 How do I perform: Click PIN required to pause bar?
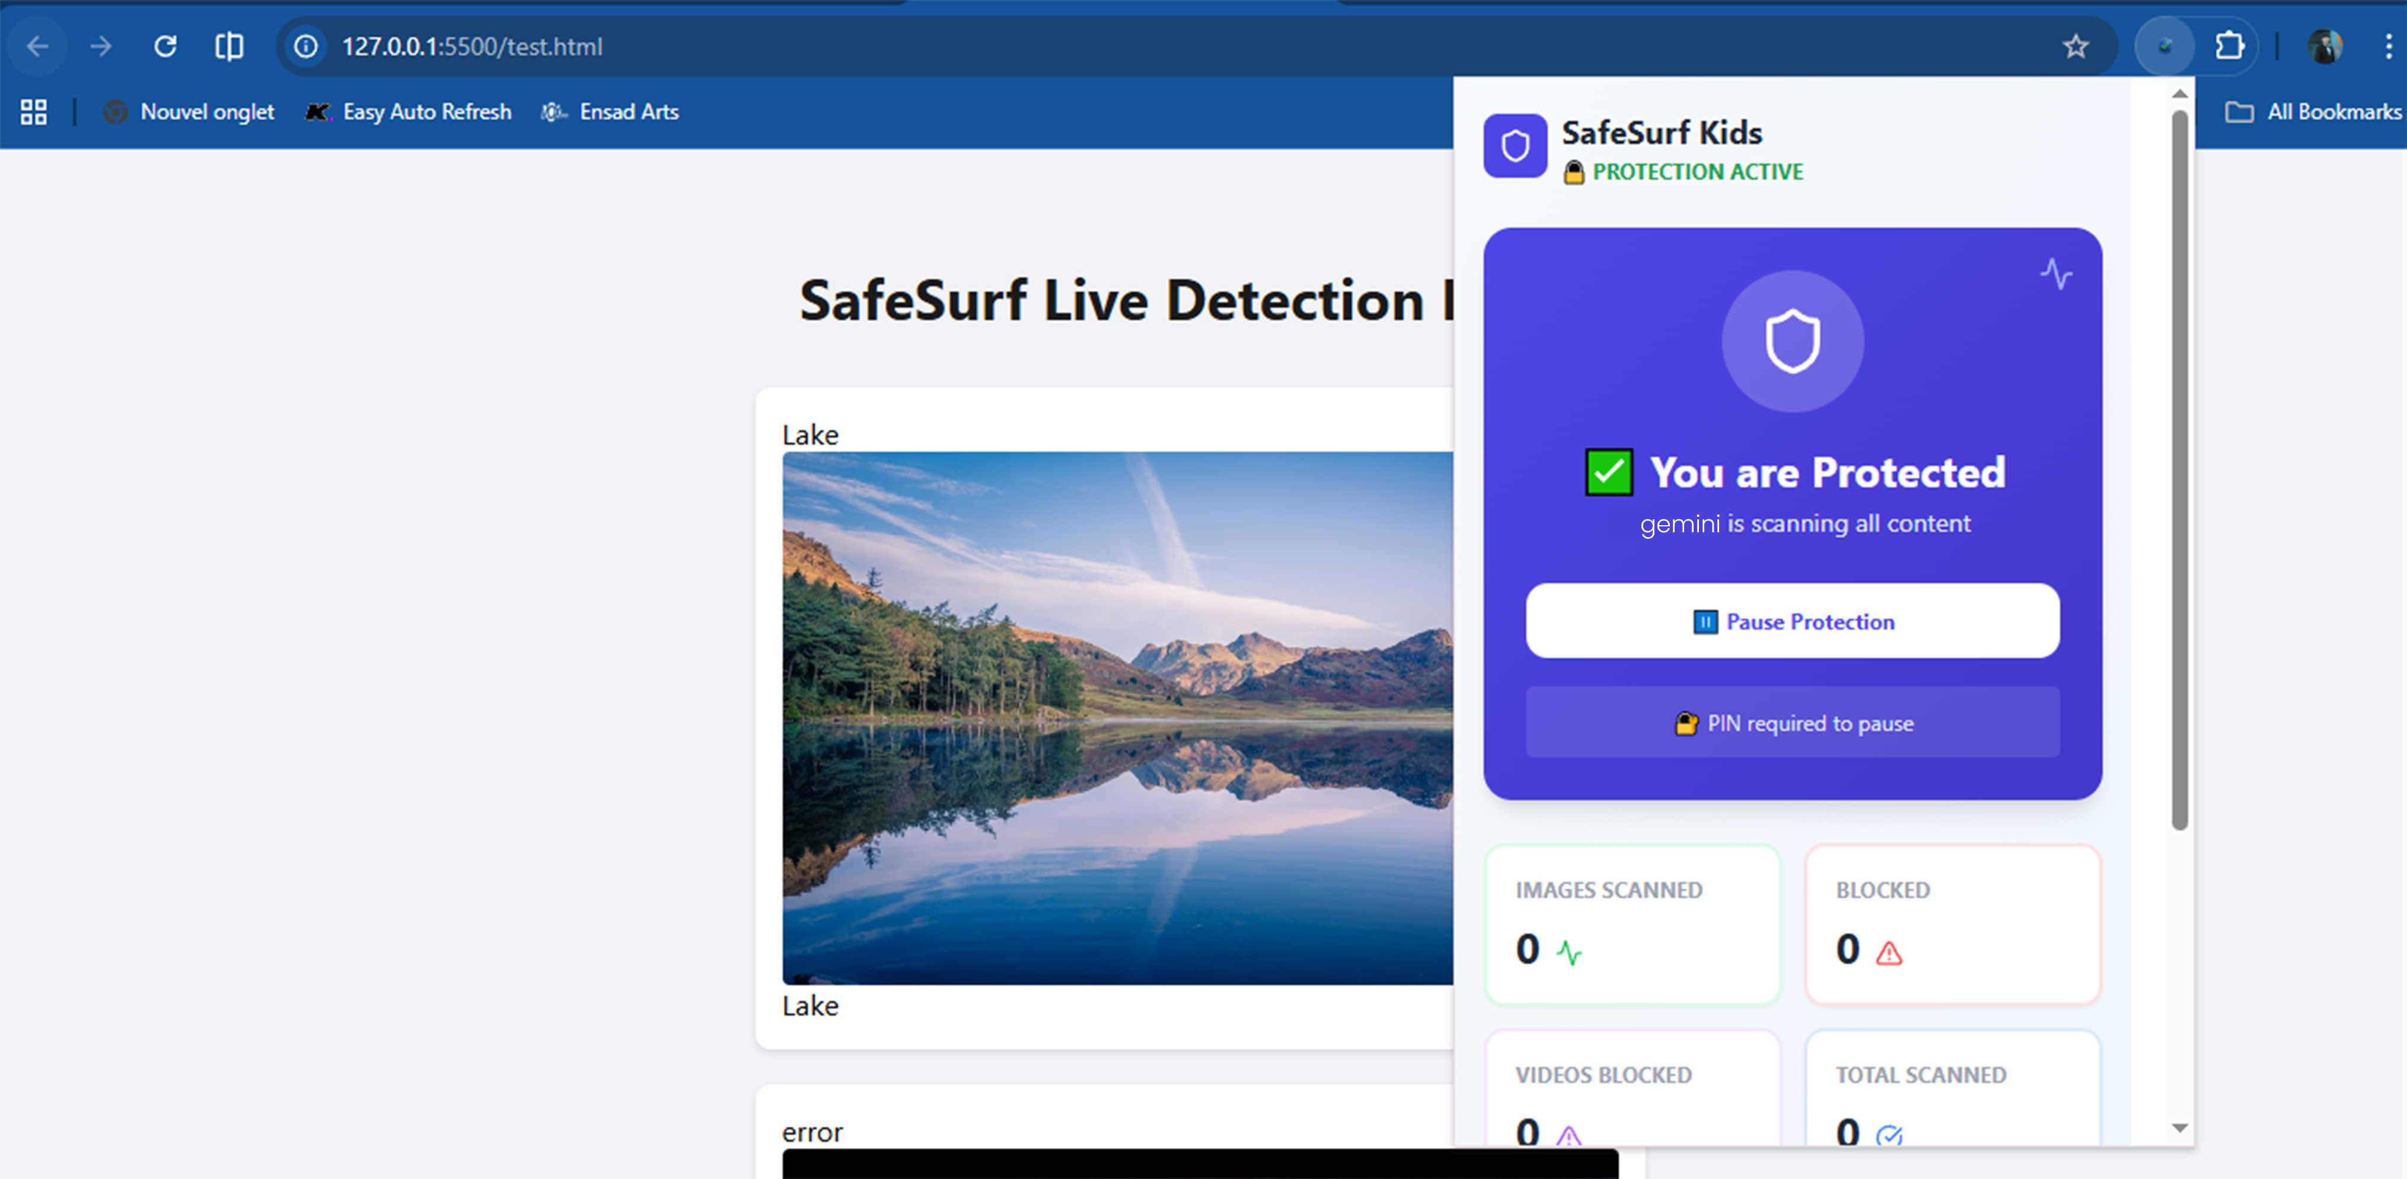1791,723
